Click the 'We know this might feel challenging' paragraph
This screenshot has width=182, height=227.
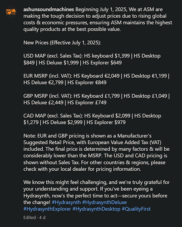97,192
